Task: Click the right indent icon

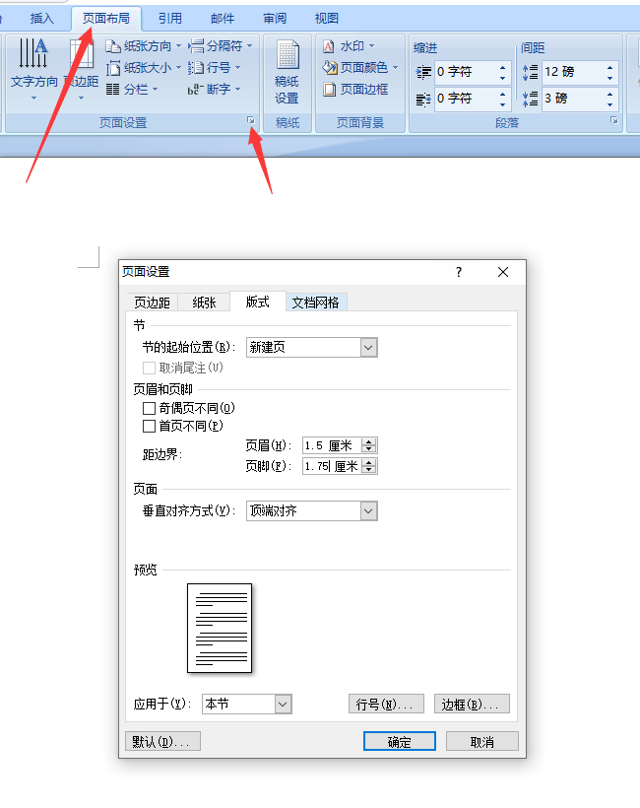Action: (423, 99)
